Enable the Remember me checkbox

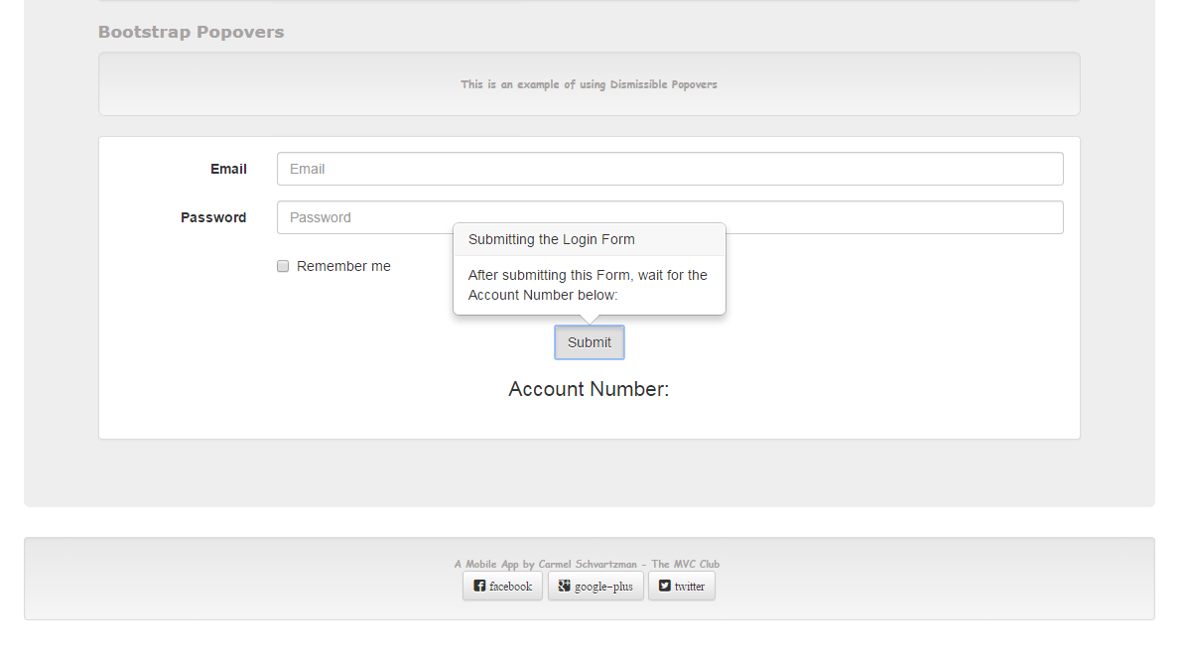(283, 266)
